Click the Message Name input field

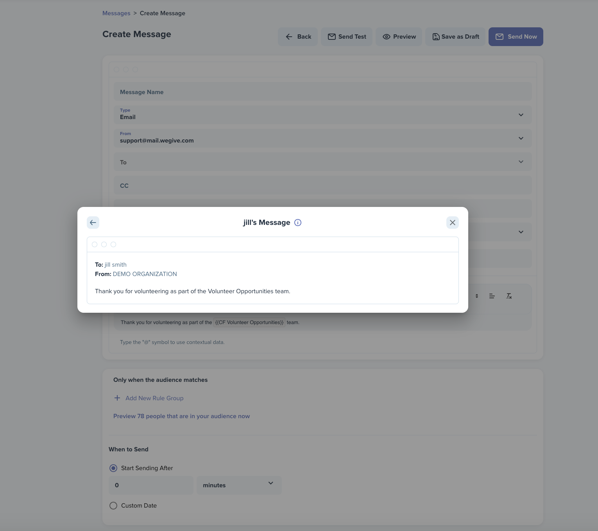pyautogui.click(x=323, y=91)
